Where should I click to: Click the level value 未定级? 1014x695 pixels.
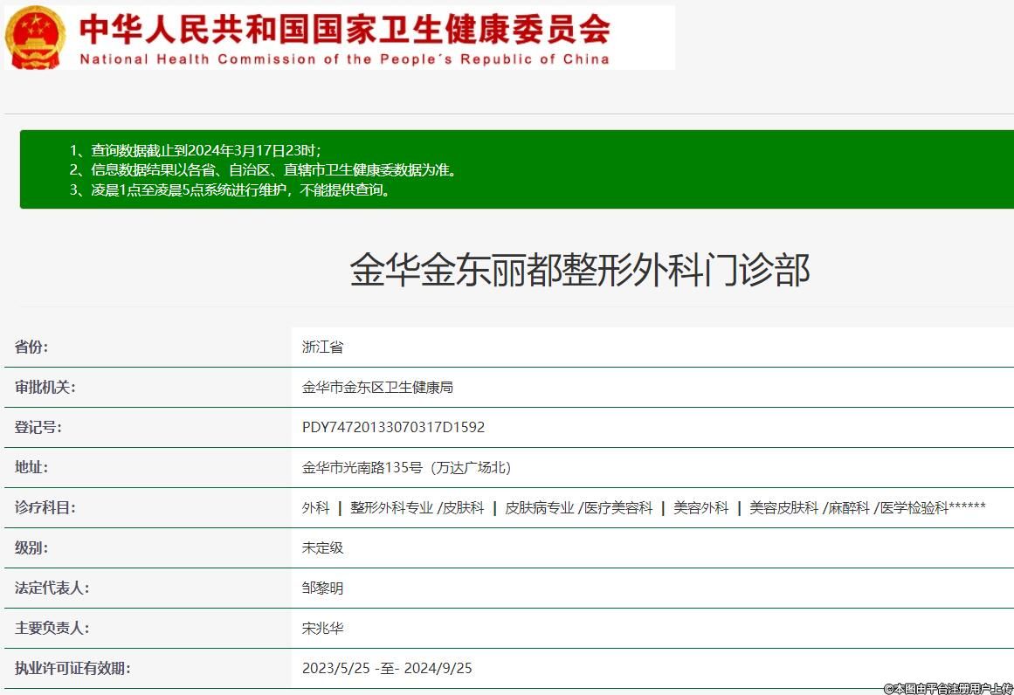point(322,547)
